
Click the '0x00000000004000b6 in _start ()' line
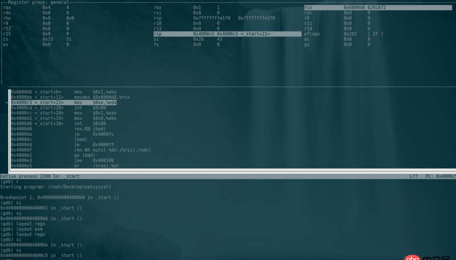41,218
